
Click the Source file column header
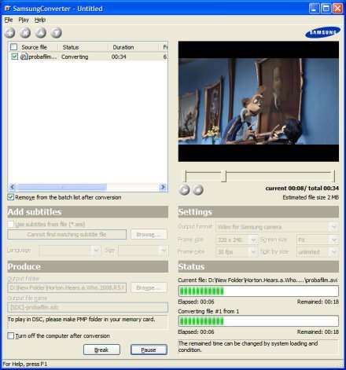(34, 47)
